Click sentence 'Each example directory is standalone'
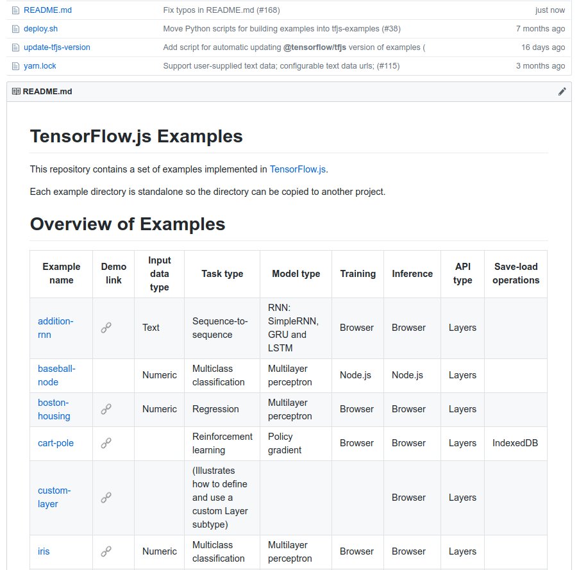The width and height of the screenshot is (579, 570). coord(208,192)
